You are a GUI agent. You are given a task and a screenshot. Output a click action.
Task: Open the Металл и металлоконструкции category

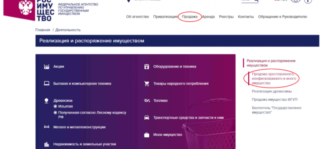point(79,127)
